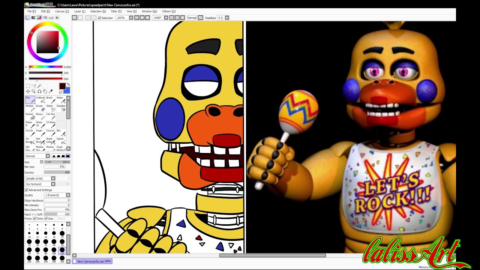This screenshot has height=270, width=480.
Task: Rotate the canvas counterclockwise
Action: pyautogui.click(x=172, y=18)
